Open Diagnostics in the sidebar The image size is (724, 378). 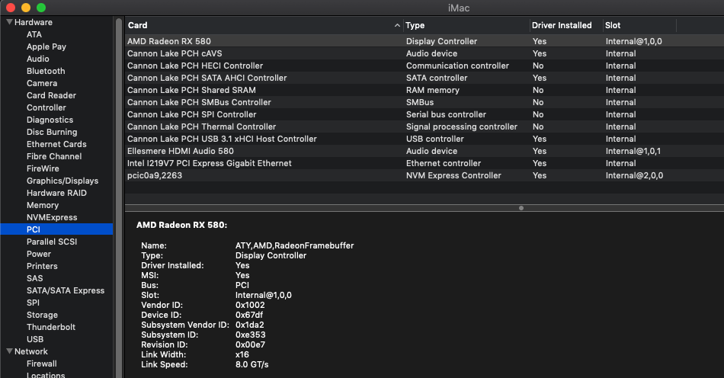click(x=50, y=120)
